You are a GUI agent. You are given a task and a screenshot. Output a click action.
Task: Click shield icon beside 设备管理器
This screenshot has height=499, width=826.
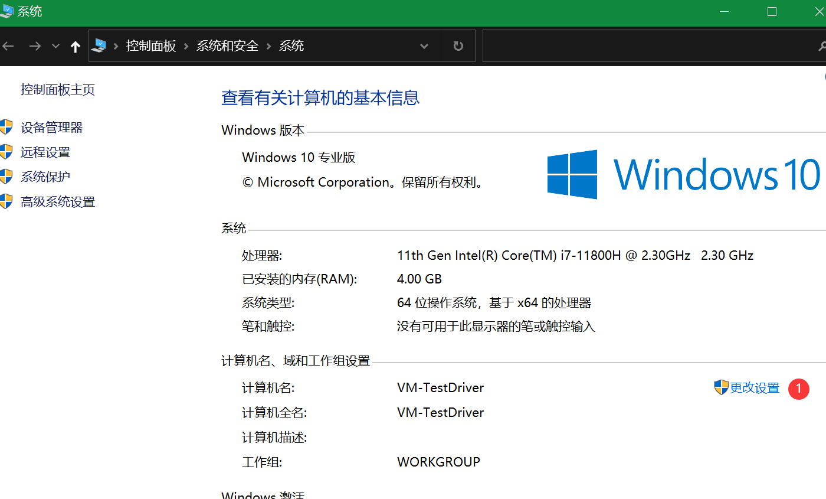pos(6,127)
